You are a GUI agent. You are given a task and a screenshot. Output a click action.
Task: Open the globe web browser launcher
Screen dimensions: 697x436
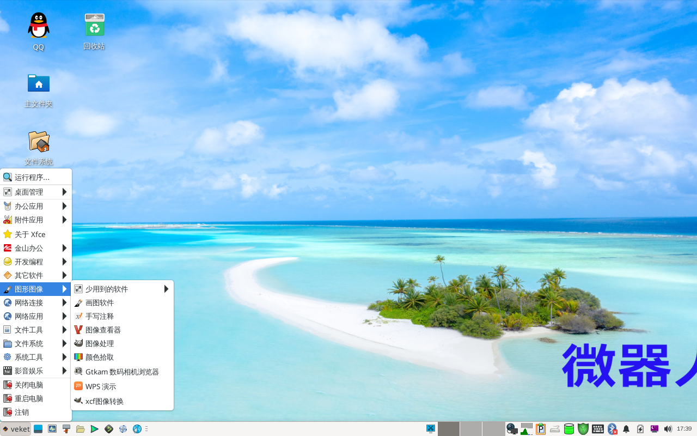137,429
